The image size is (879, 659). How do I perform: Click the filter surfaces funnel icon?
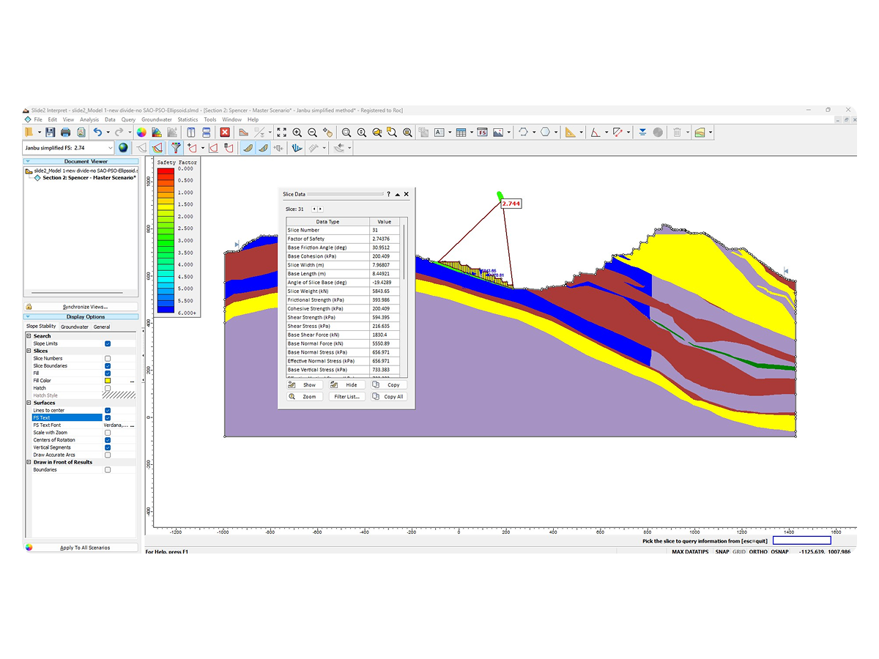(x=176, y=148)
